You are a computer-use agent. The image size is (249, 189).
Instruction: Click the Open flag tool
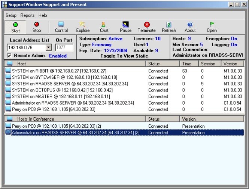click(212, 27)
